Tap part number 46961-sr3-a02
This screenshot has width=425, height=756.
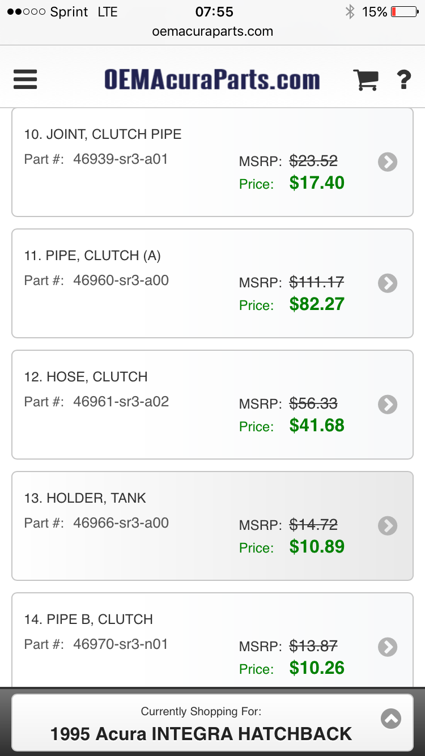(121, 402)
